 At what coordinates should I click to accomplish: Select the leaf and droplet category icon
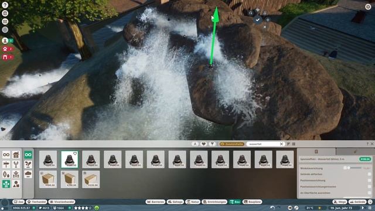click(x=6, y=174)
